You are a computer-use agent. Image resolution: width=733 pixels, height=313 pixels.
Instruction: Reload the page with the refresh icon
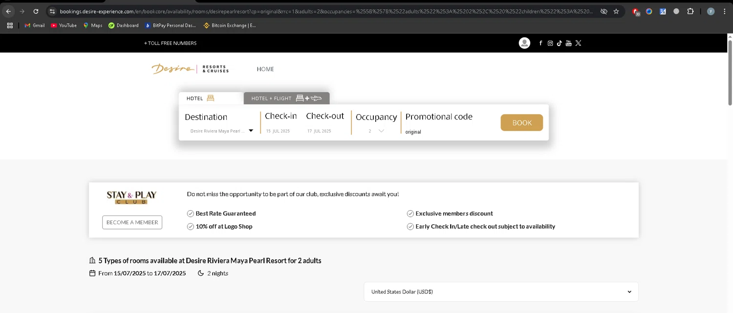pyautogui.click(x=36, y=11)
